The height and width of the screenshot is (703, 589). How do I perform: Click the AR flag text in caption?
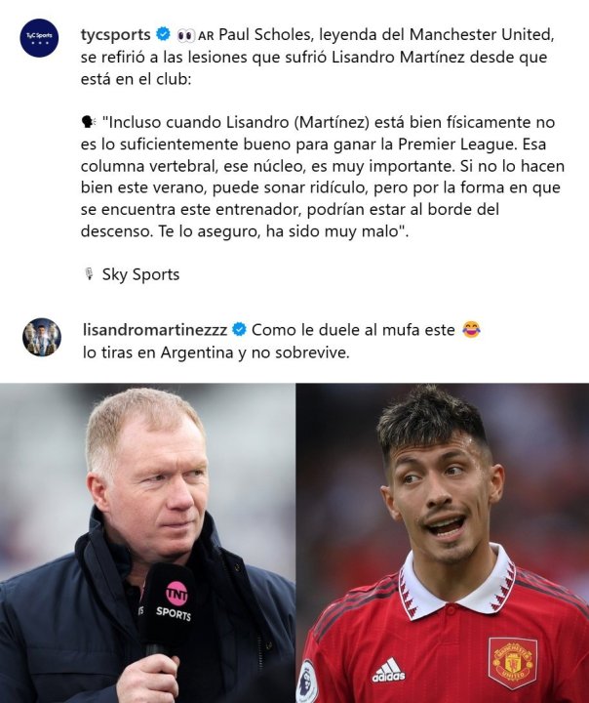point(206,36)
